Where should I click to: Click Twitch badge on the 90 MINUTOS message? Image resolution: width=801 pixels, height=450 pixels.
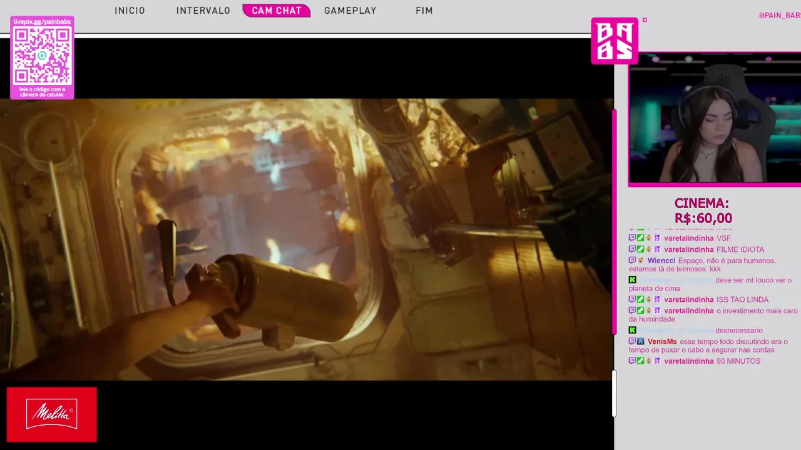632,361
